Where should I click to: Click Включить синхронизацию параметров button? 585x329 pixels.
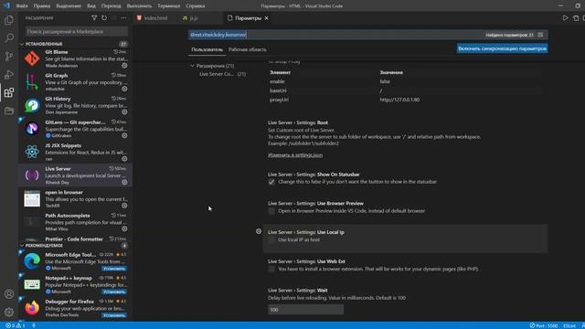[x=502, y=48]
